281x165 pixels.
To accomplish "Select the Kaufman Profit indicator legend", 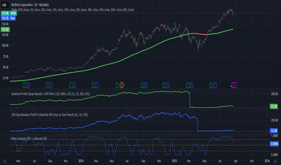I will click(x=50, y=94).
